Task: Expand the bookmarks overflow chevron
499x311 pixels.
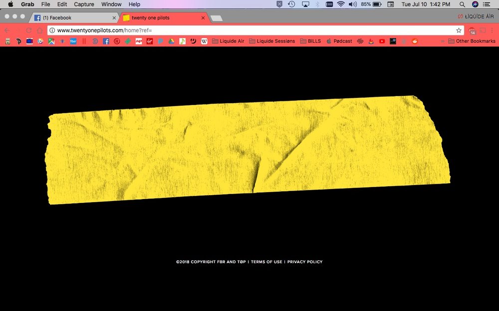Action: click(442, 41)
